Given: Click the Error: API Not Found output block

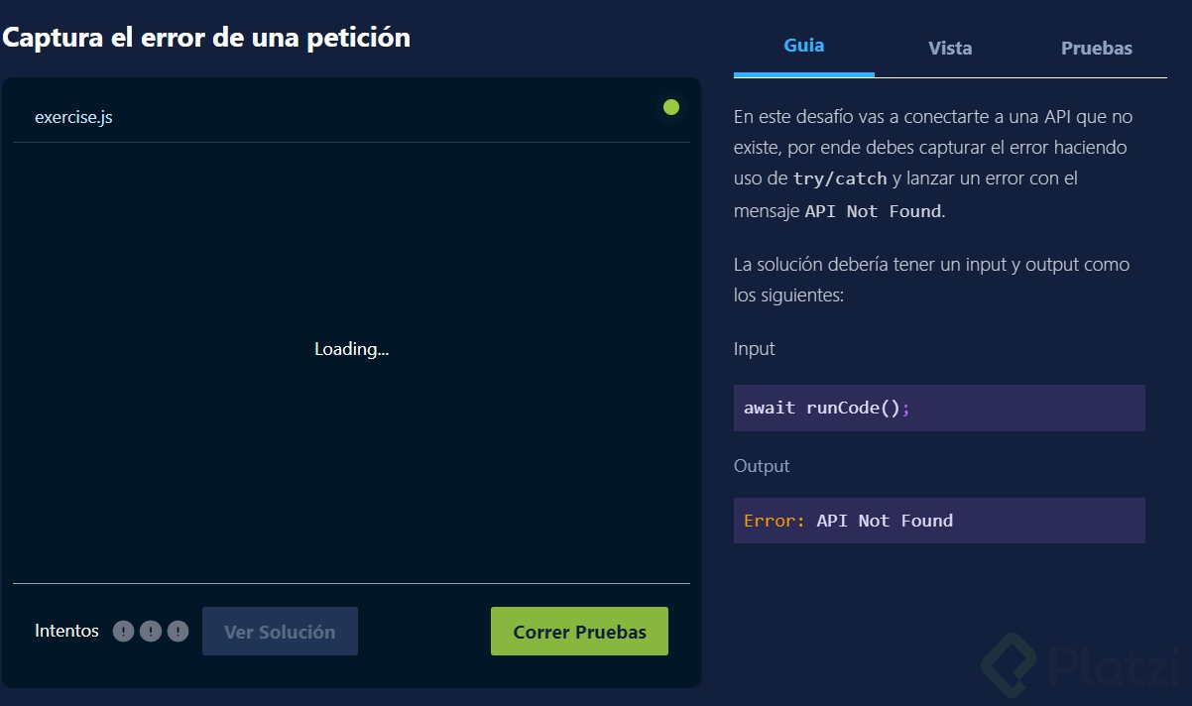Looking at the screenshot, I should [x=939, y=521].
